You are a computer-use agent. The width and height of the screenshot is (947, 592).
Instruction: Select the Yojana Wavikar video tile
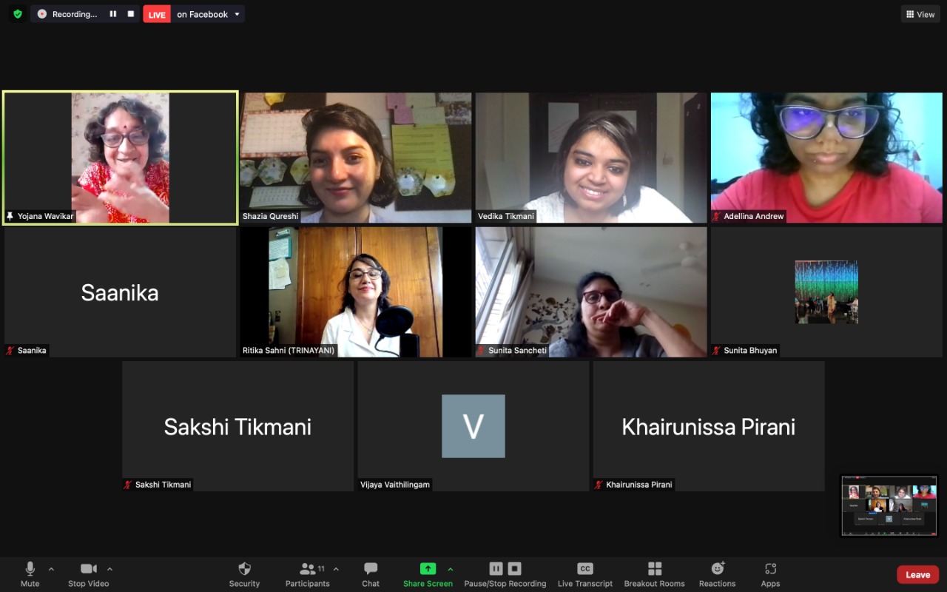(x=120, y=158)
